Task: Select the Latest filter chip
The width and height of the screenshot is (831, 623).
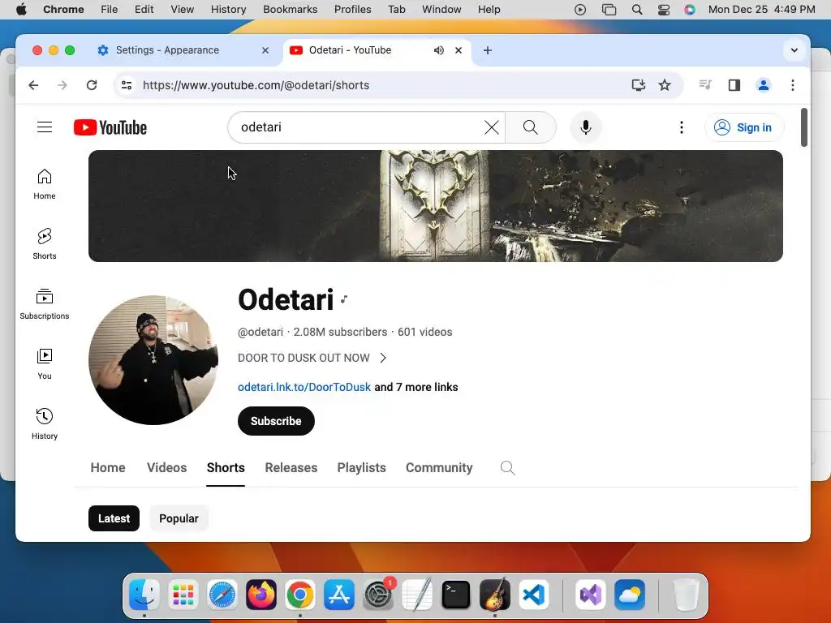Action: click(114, 518)
